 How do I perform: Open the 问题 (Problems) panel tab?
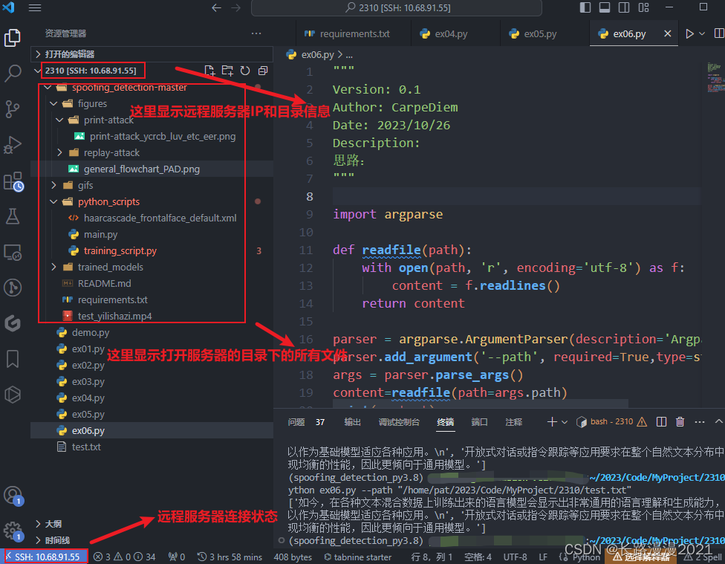[x=296, y=422]
